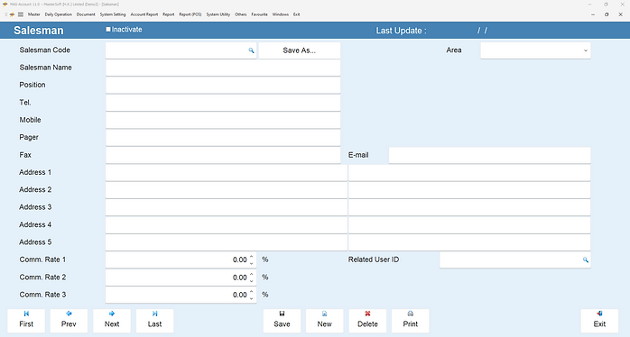Viewport: 630px width, 337px height.
Task: Decrease Comm. Rate 1 with down arrow
Action: point(252,263)
